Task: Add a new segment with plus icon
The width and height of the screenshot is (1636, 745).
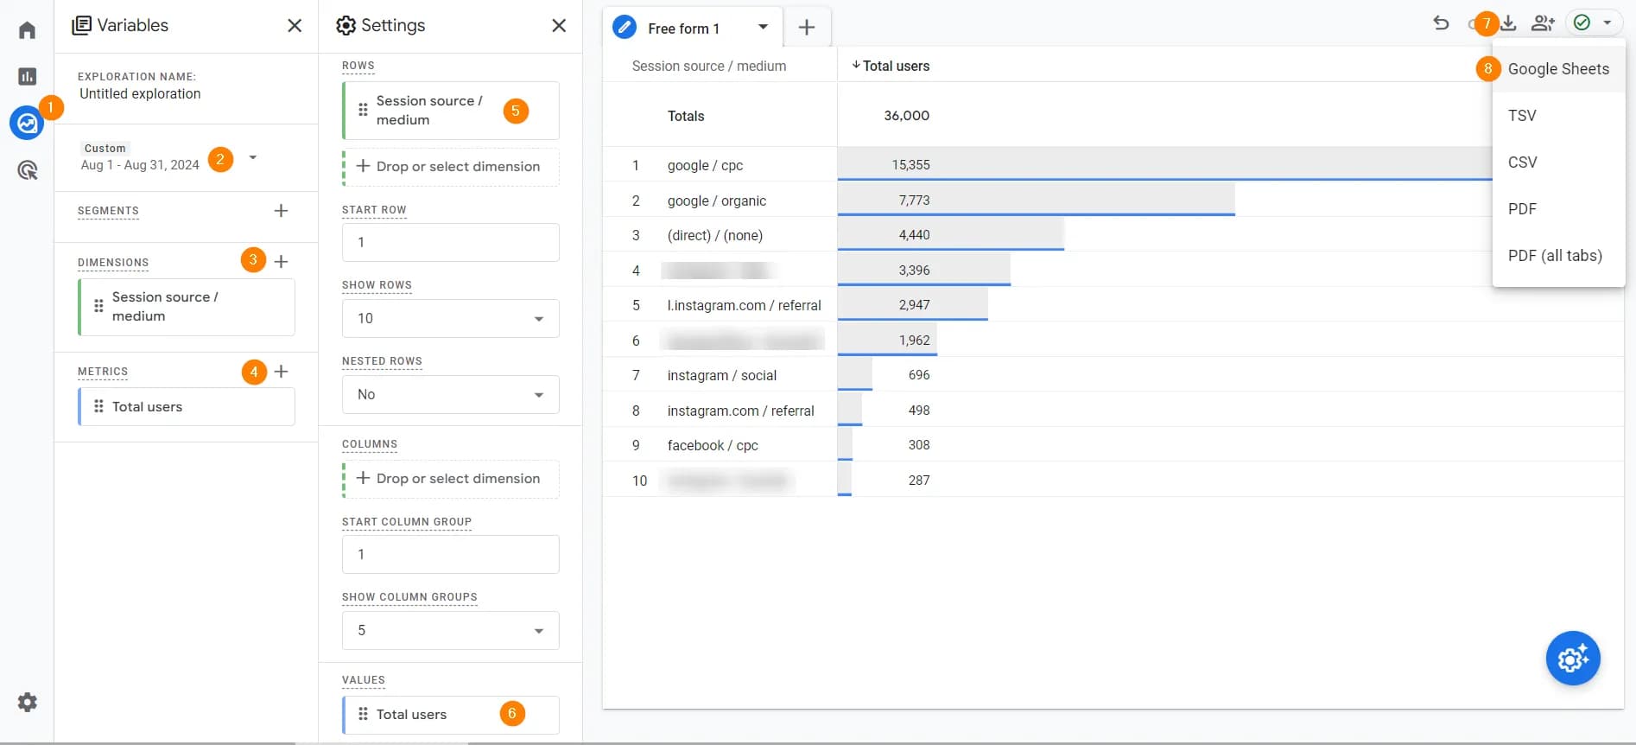Action: [x=281, y=211]
